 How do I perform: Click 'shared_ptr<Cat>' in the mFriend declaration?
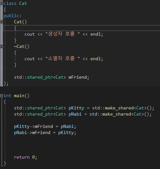point(47,77)
